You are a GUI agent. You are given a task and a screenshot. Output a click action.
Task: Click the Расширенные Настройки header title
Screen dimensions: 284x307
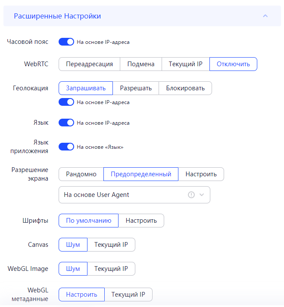57,16
